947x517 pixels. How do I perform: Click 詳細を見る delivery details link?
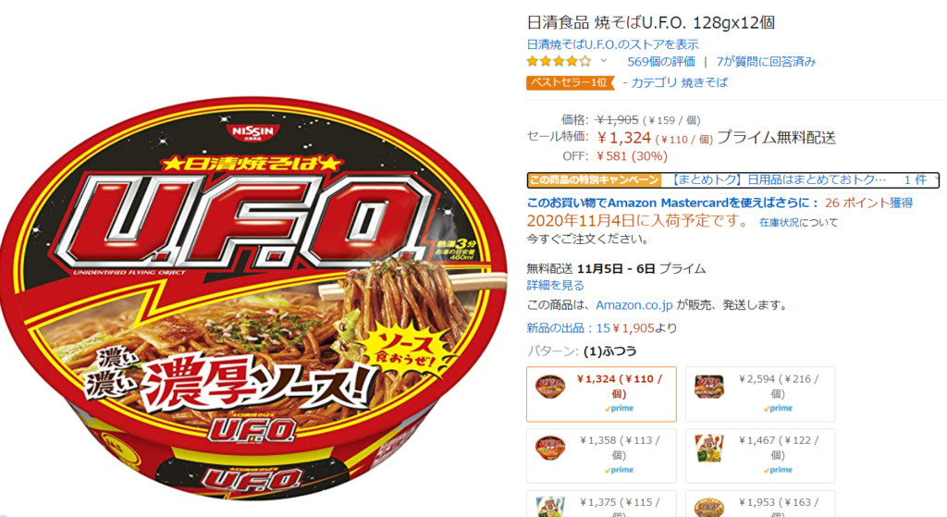click(x=556, y=285)
